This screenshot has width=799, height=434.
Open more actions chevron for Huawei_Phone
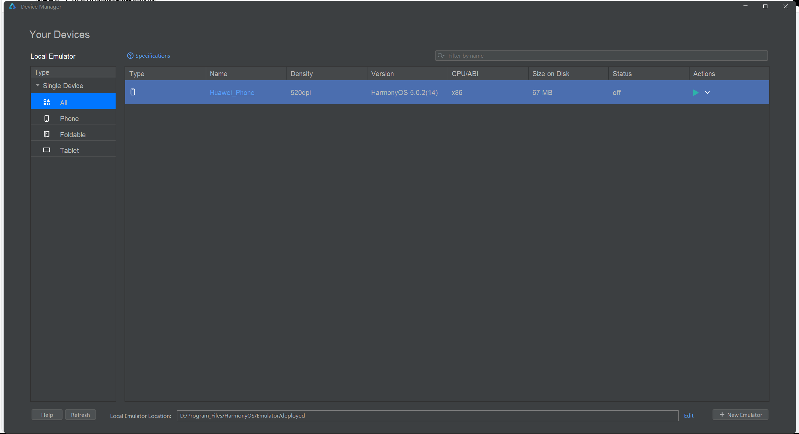coord(707,93)
